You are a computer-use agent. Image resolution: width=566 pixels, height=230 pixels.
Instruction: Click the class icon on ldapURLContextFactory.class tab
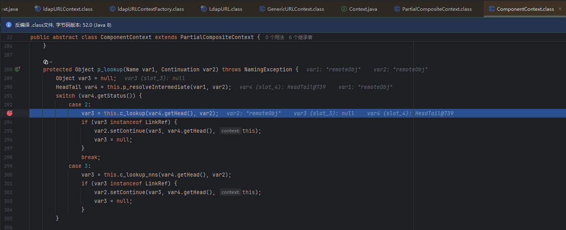[113, 9]
